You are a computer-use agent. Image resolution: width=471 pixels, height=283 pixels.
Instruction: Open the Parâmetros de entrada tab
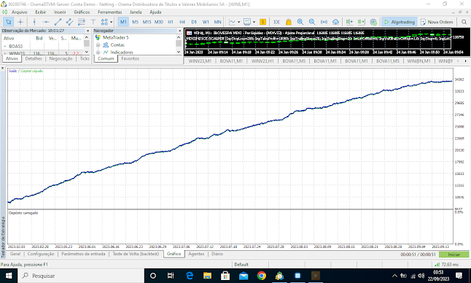[83, 254]
